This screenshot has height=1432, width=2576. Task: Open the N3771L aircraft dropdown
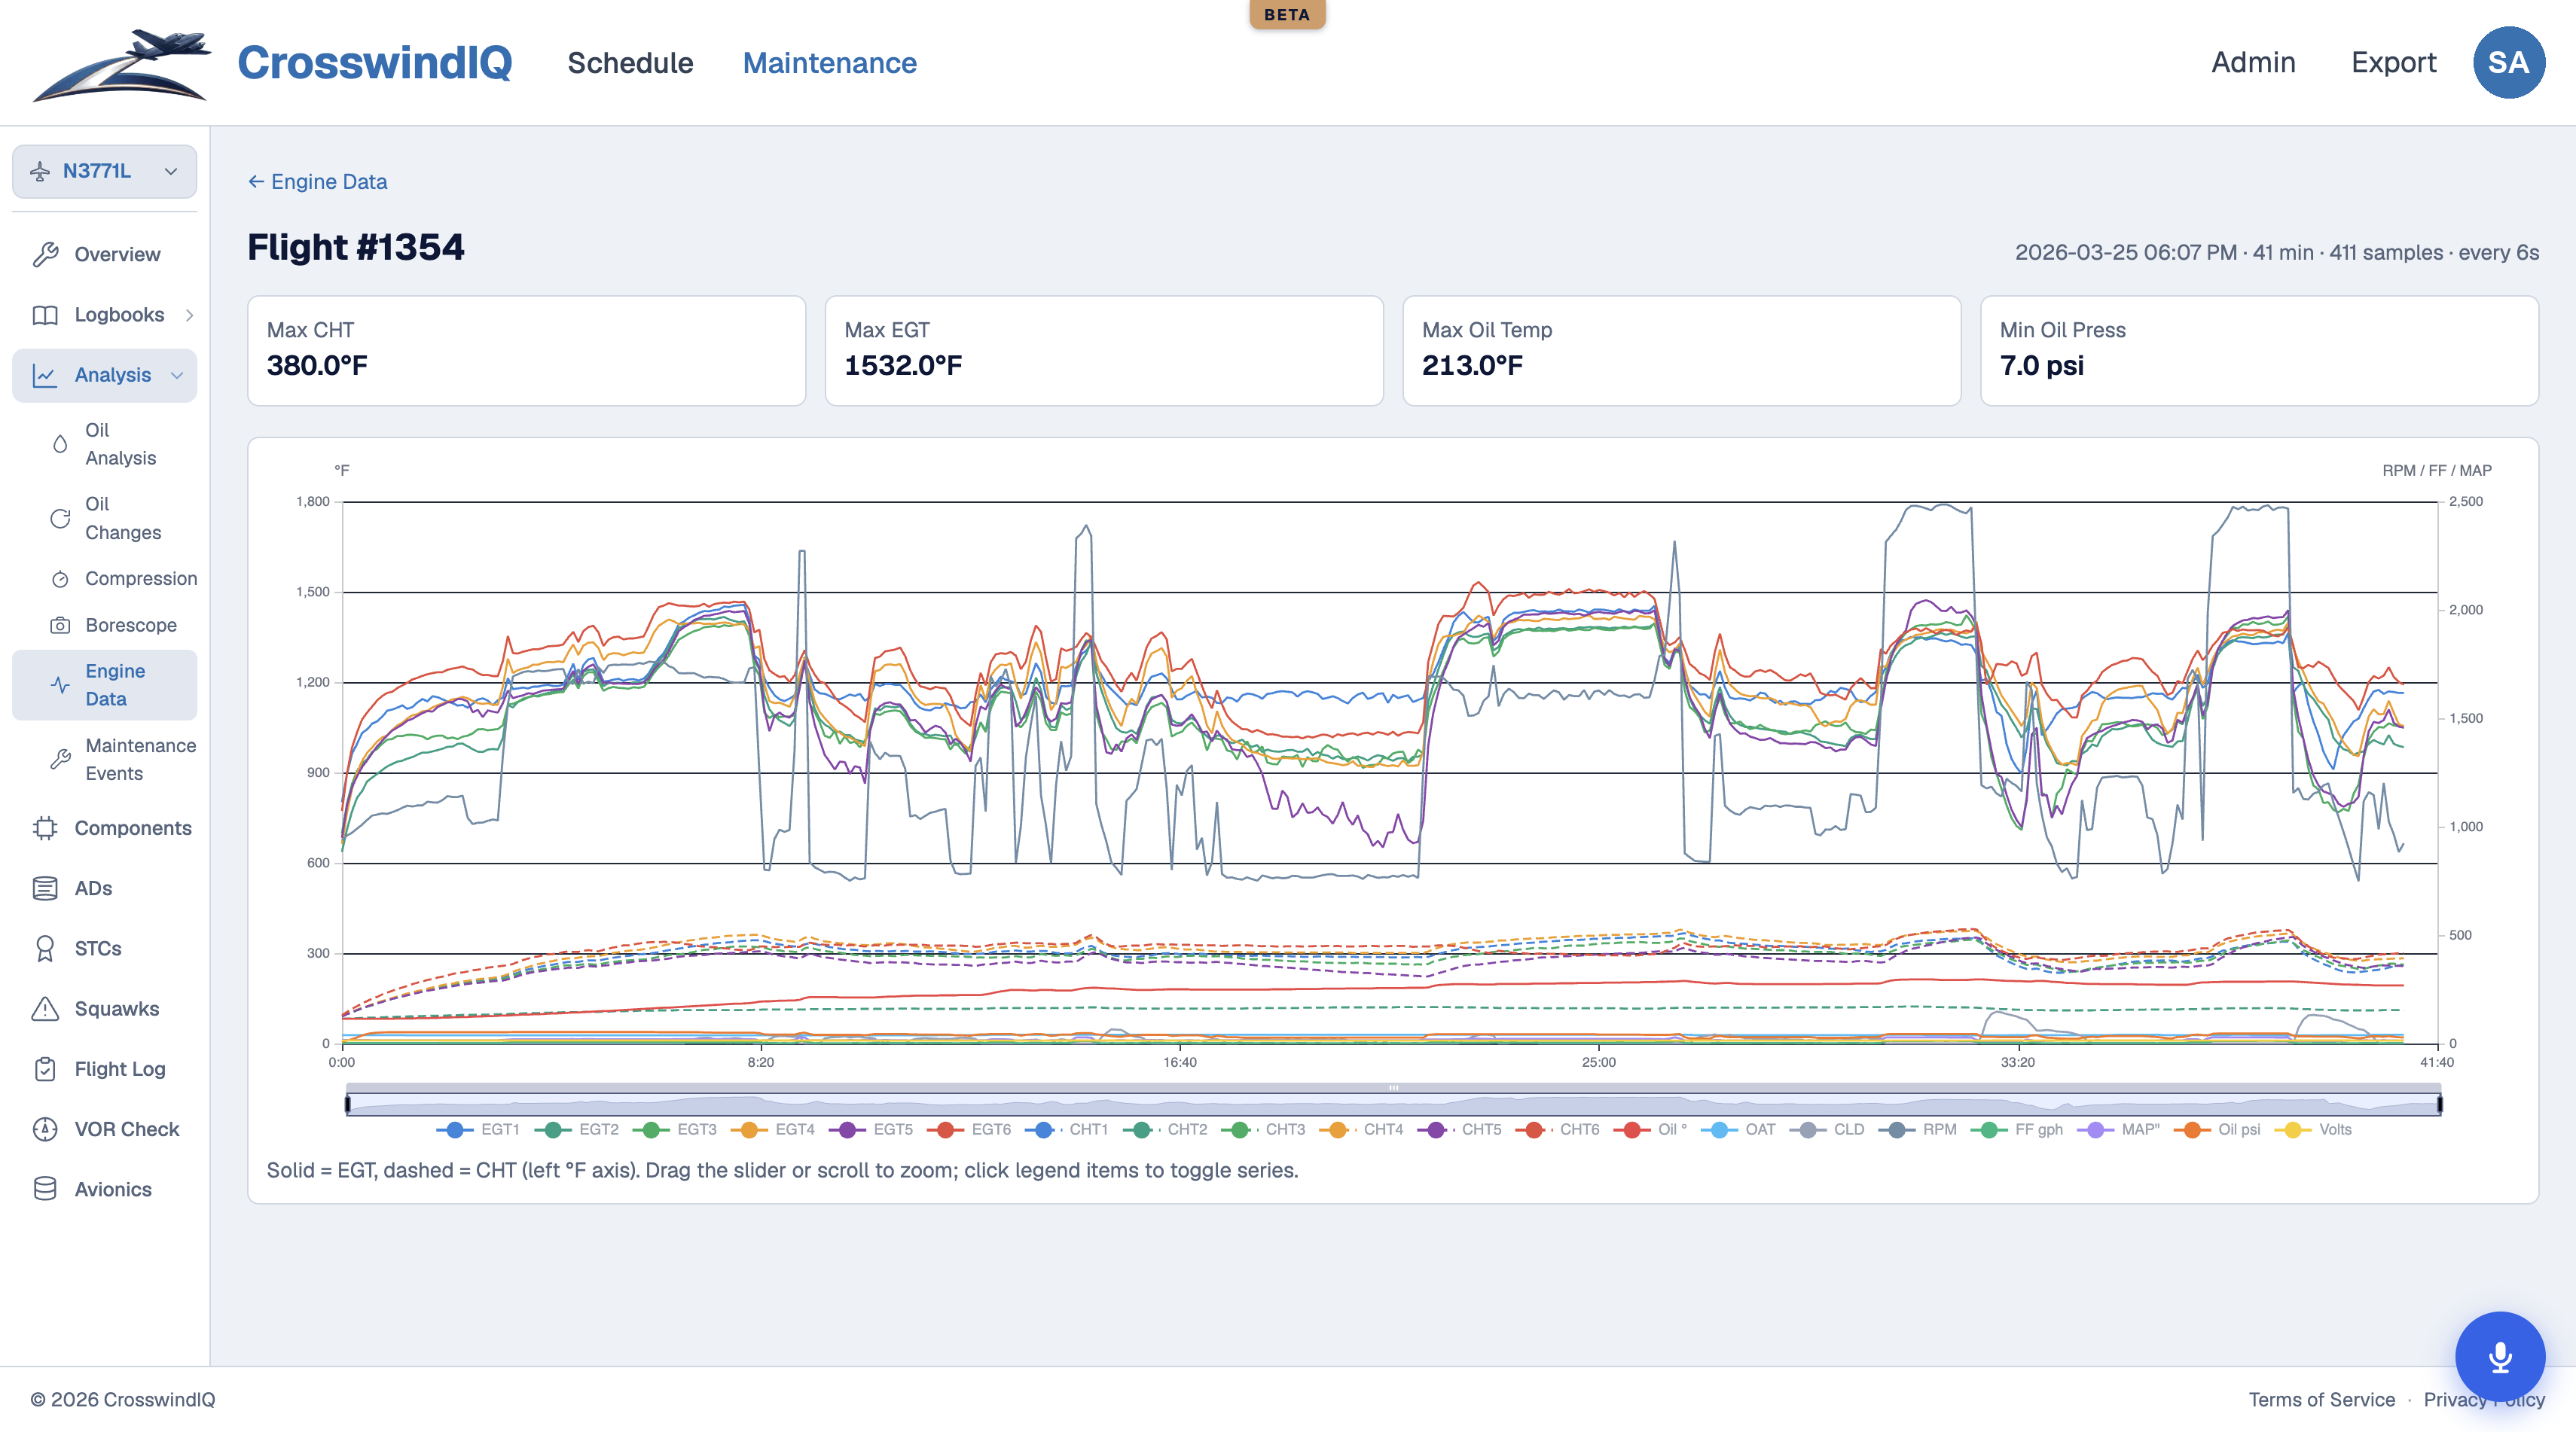point(104,171)
